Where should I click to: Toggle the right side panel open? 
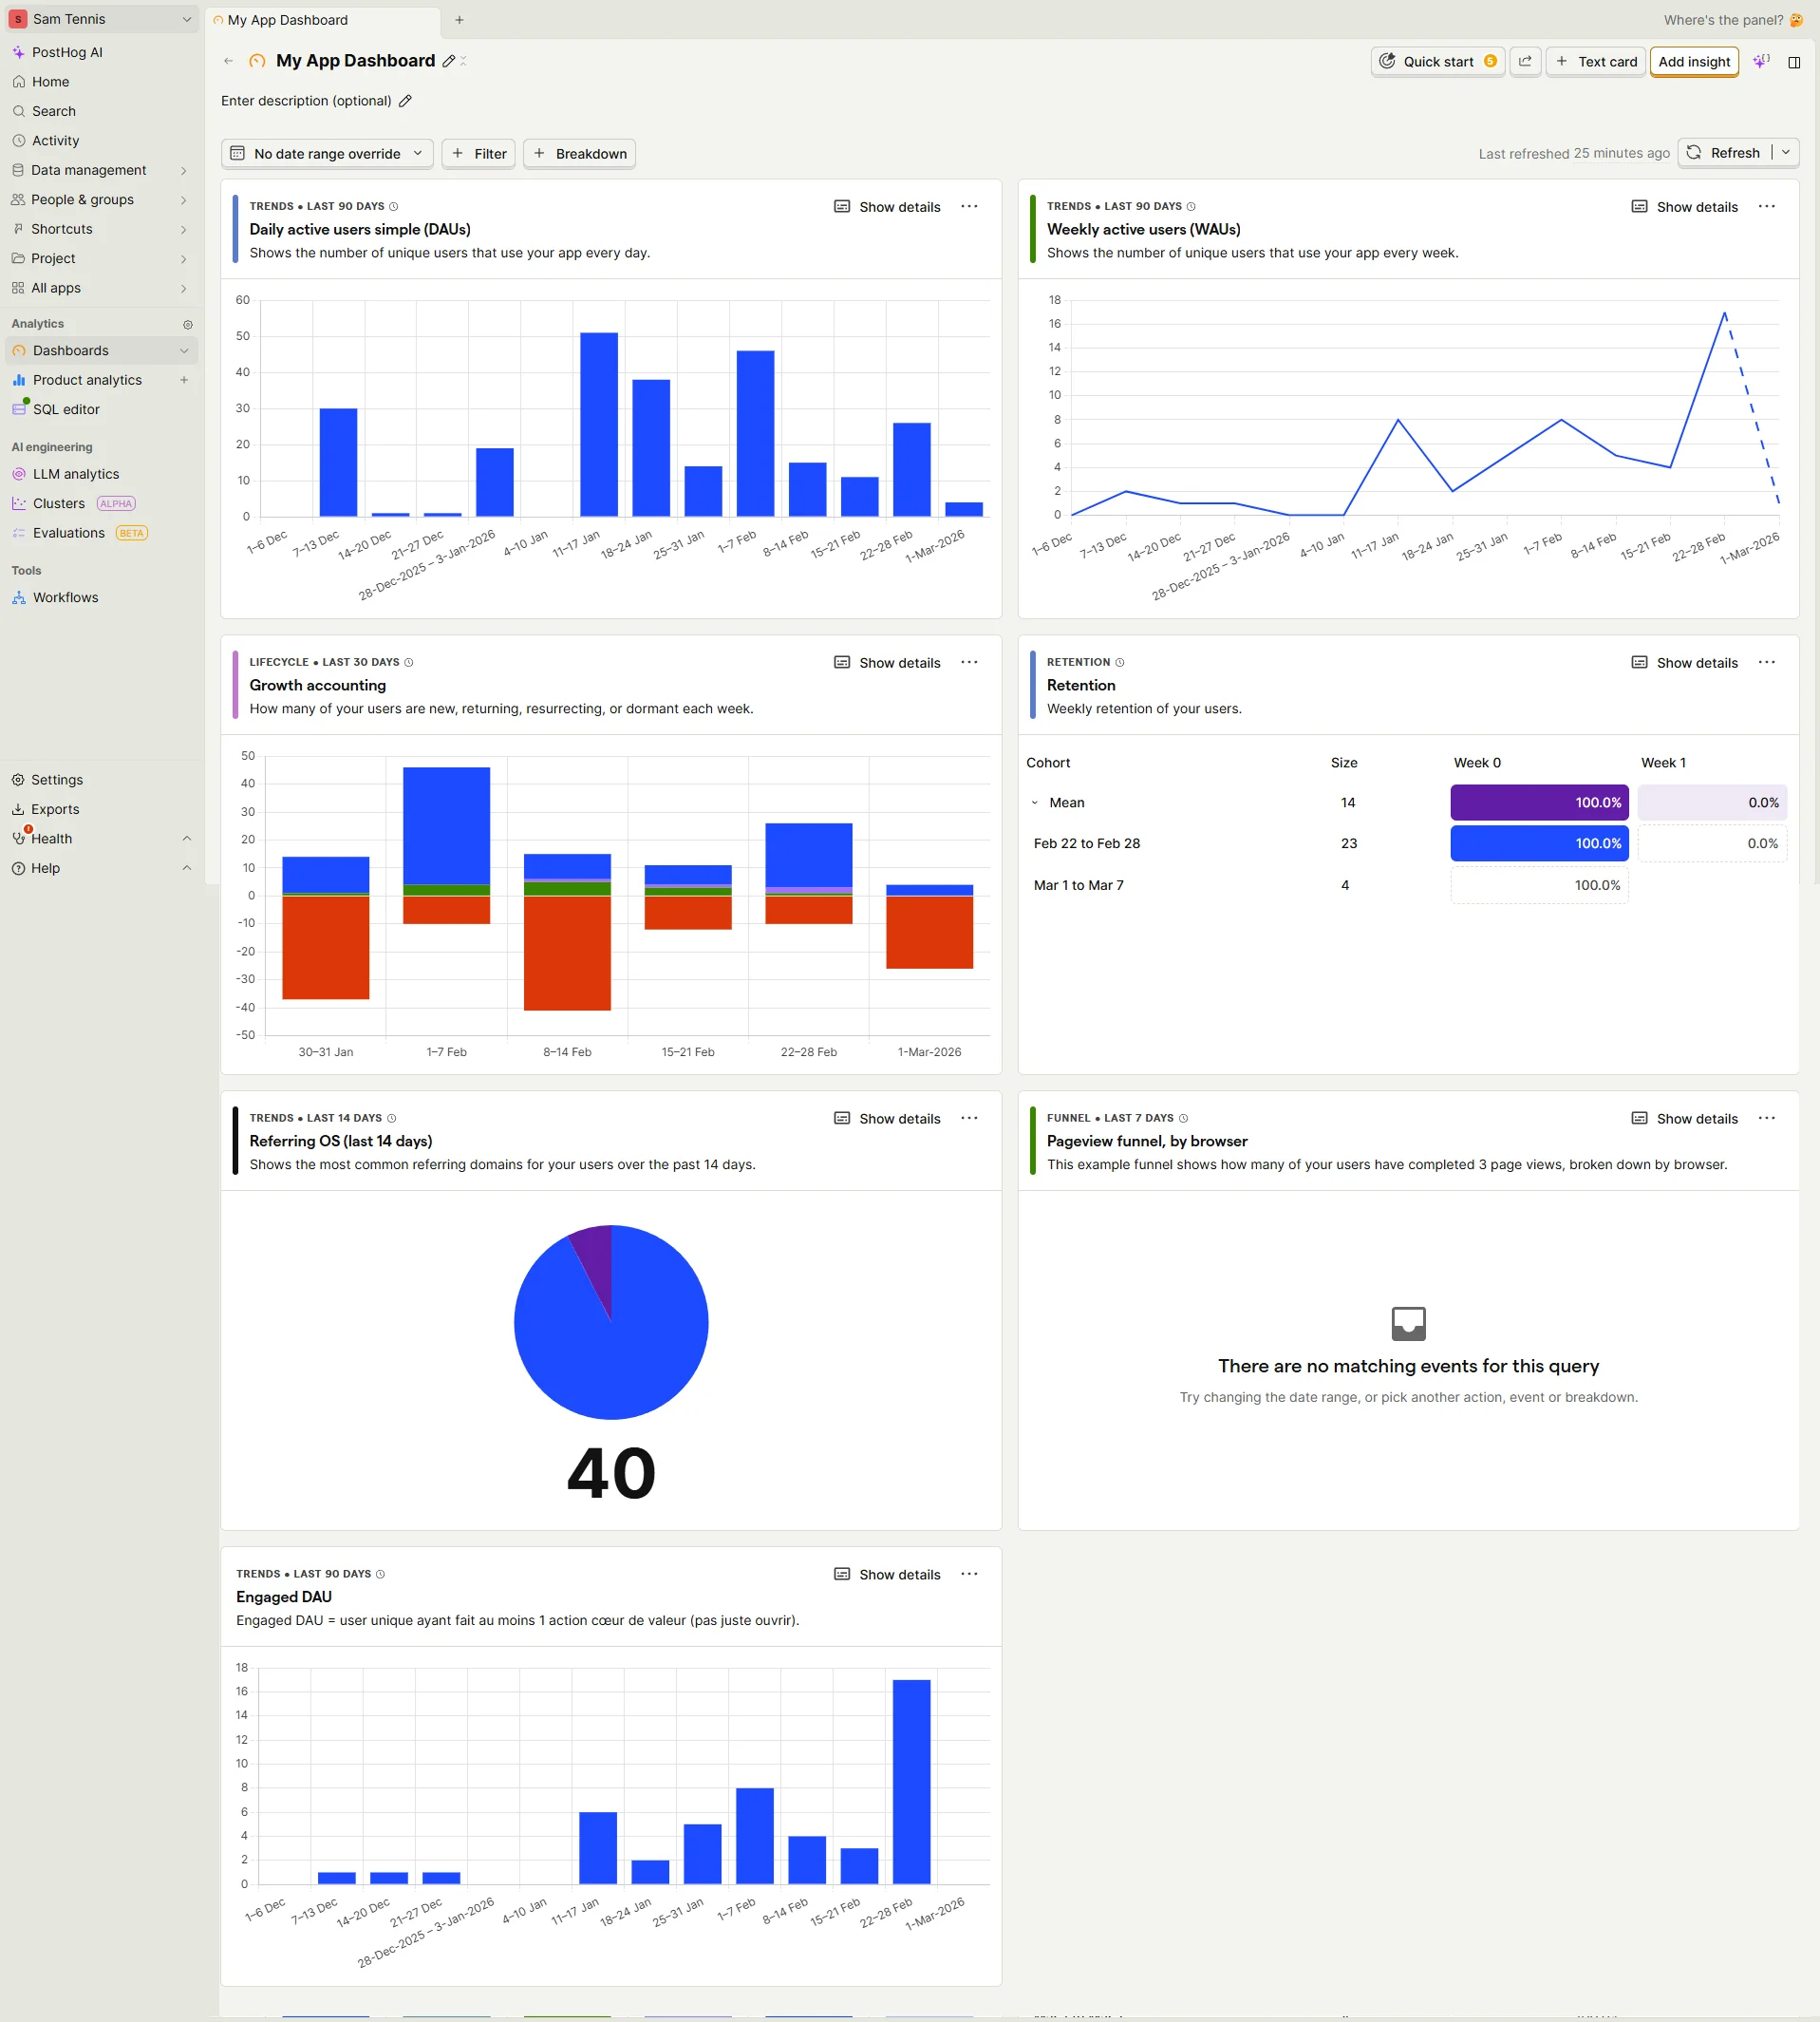(x=1793, y=61)
